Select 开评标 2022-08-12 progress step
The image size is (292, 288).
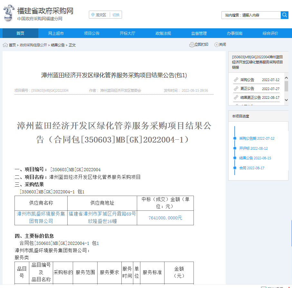pyautogui.click(x=253, y=148)
